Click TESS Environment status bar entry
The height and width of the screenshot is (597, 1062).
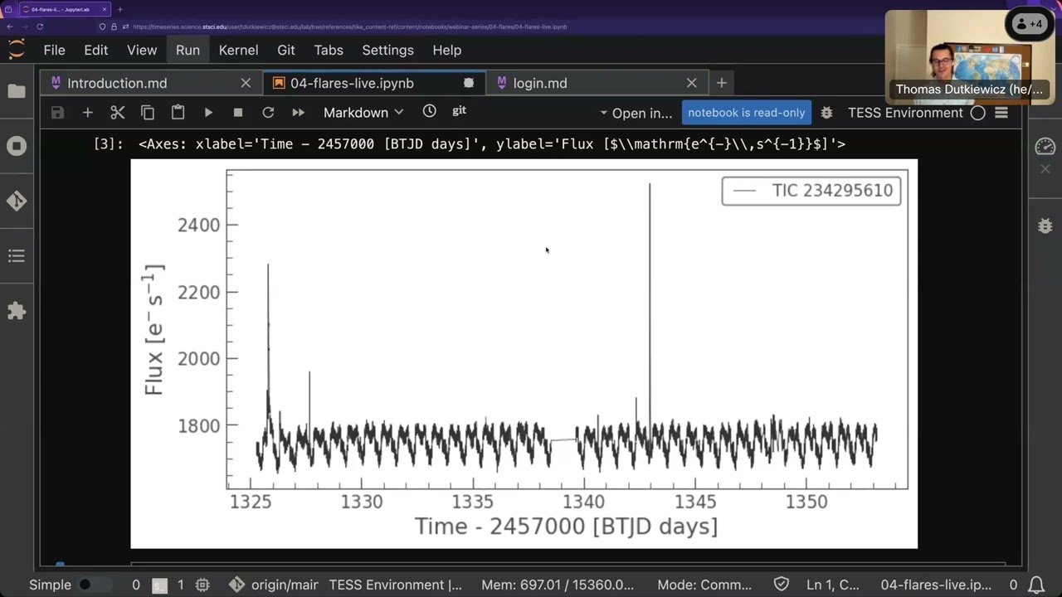coord(396,585)
